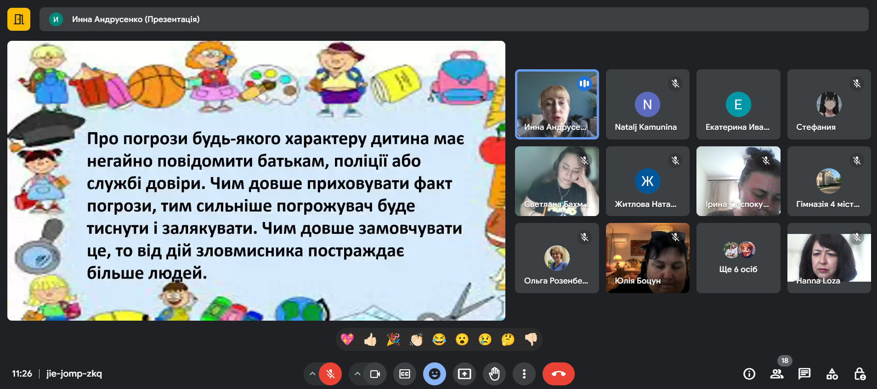Turn on the camera
The height and width of the screenshot is (389, 877).
pyautogui.click(x=375, y=374)
